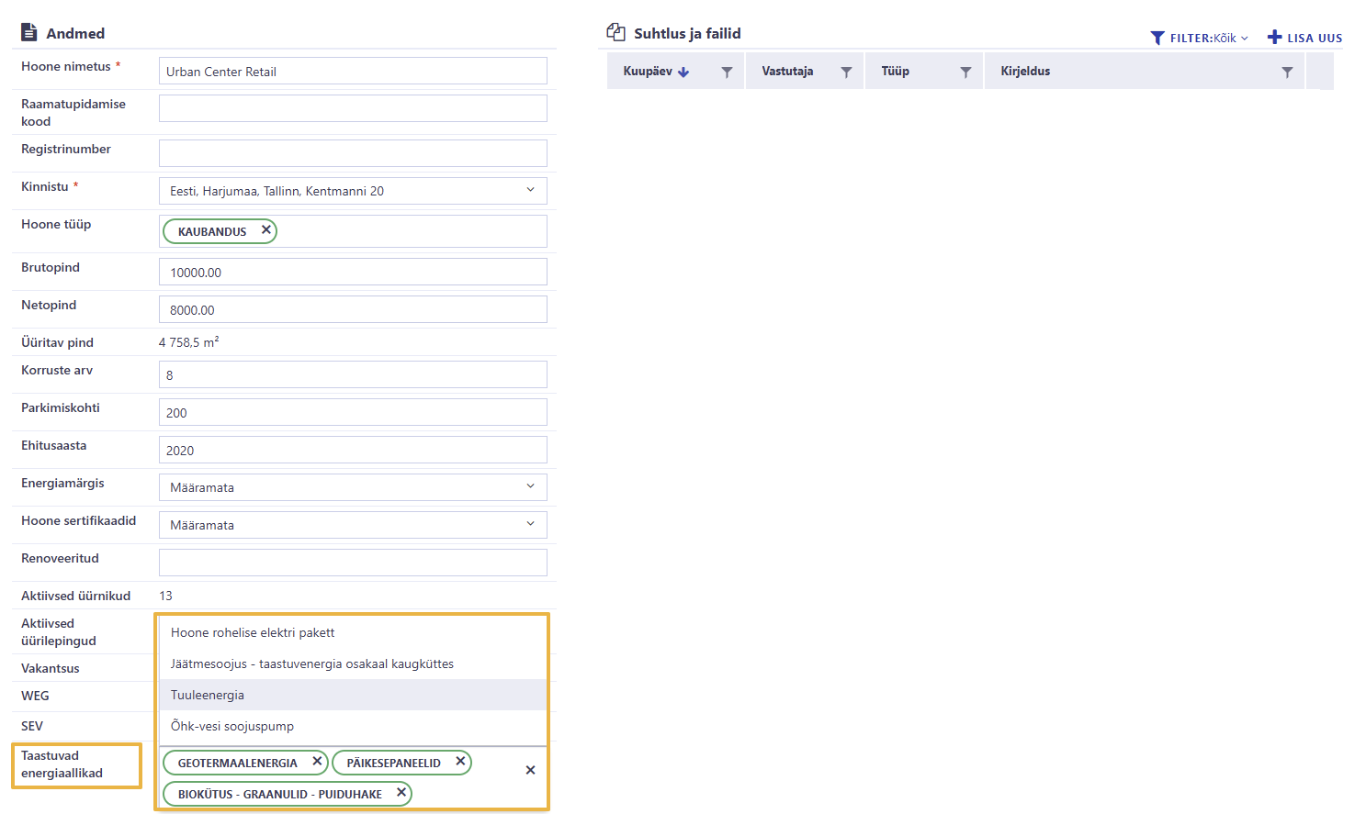Open filter for Tüüp column
1366x814 pixels.
point(965,72)
